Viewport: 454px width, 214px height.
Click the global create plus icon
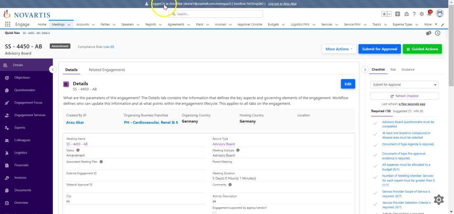pos(397,14)
